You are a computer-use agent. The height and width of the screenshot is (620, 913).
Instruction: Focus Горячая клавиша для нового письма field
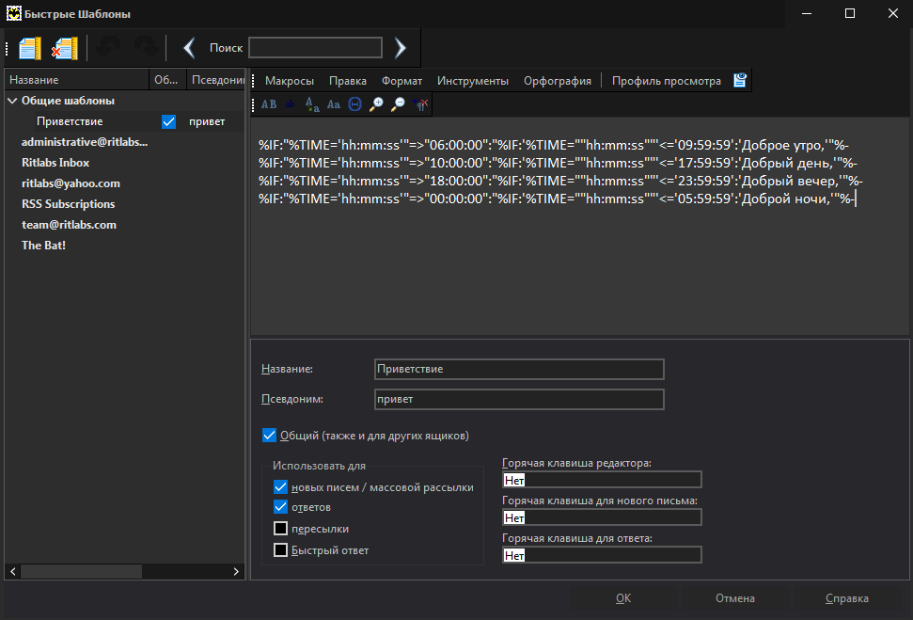coord(602,517)
